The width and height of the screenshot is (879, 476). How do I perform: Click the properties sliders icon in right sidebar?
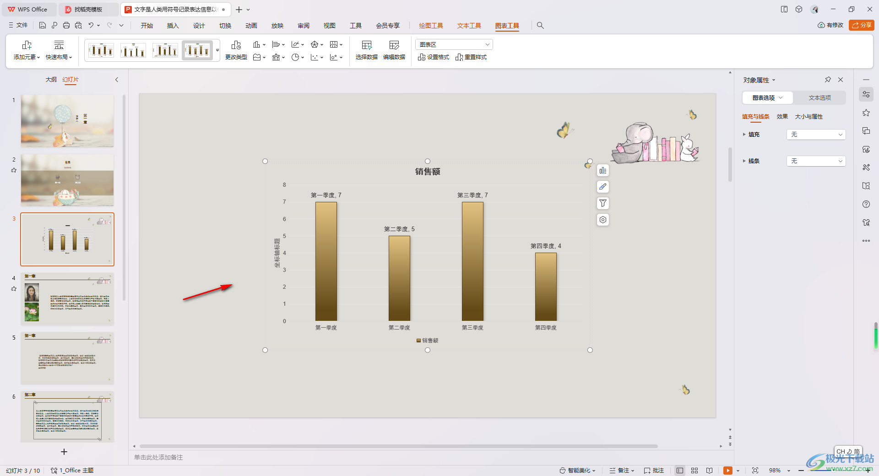click(866, 94)
